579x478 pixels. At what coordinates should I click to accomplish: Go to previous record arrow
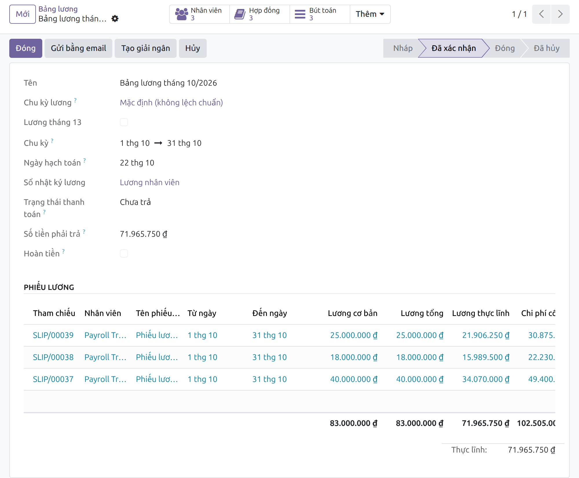pos(541,14)
